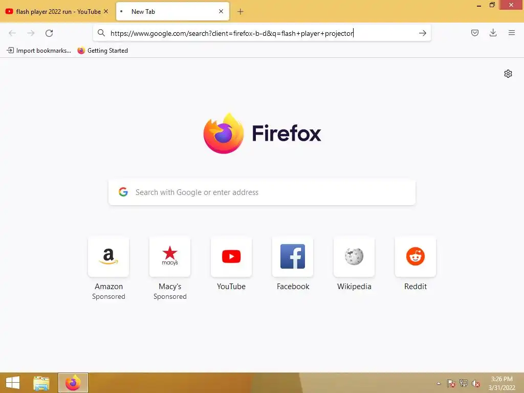Click Search with Google page search box
Image resolution: width=524 pixels, height=393 pixels.
click(261, 192)
